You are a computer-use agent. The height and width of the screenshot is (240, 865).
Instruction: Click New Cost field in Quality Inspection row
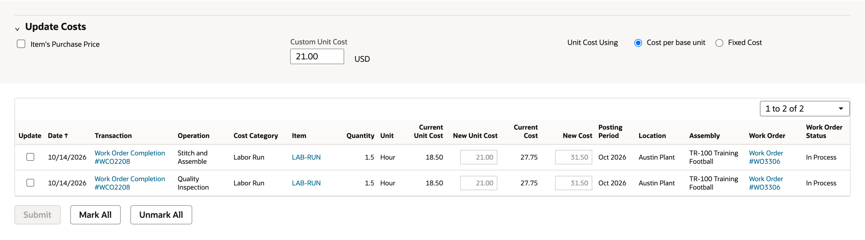pyautogui.click(x=573, y=183)
